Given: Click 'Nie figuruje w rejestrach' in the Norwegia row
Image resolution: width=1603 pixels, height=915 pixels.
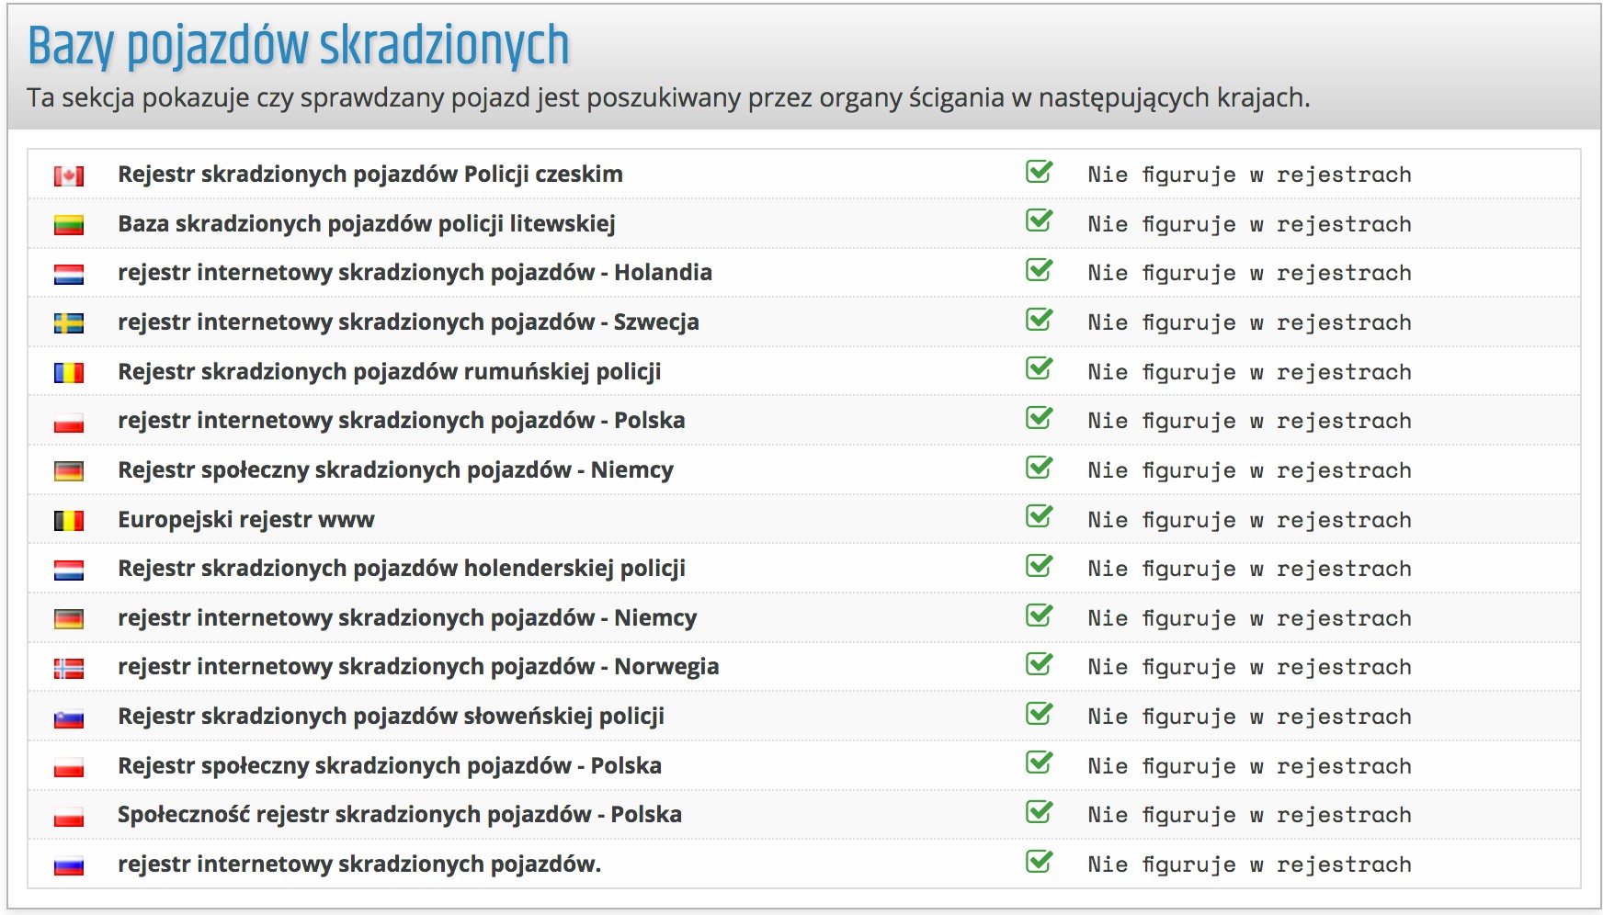Looking at the screenshot, I should tap(1249, 667).
